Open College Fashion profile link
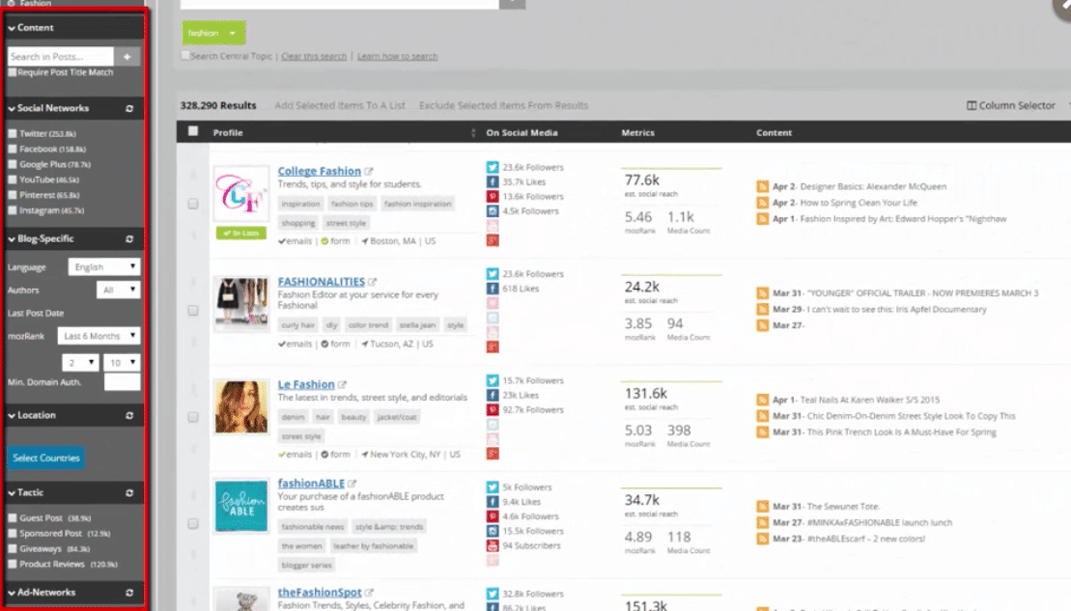 pos(319,172)
